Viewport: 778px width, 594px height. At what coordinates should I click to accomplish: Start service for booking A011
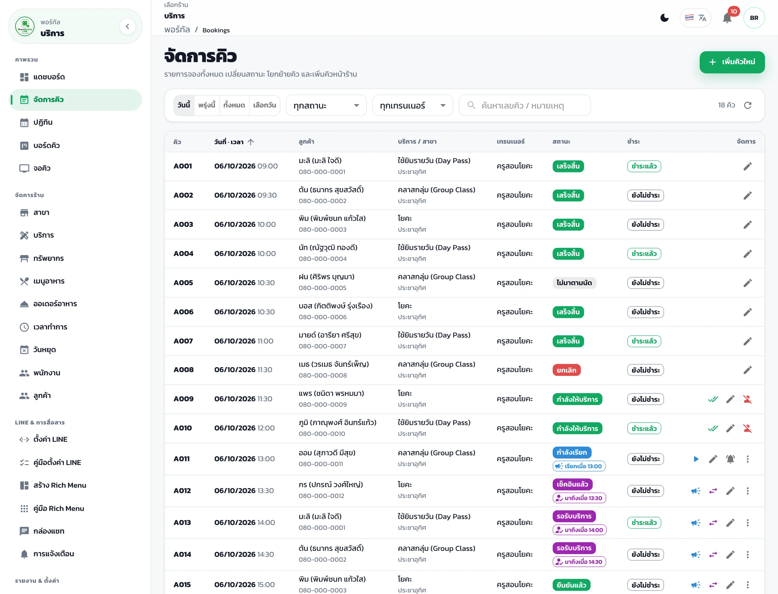point(696,459)
